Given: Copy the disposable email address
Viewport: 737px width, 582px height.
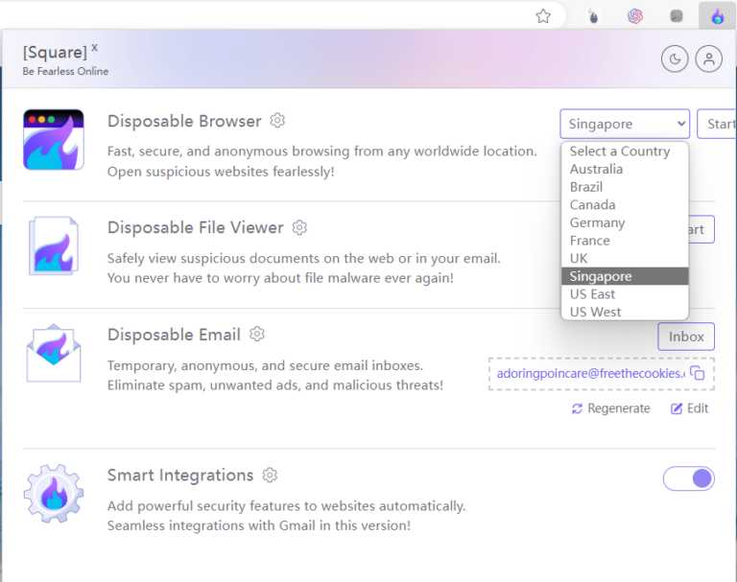Looking at the screenshot, I should [698, 373].
